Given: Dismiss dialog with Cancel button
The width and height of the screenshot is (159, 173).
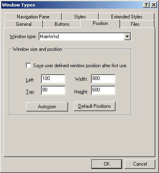Looking at the screenshot, I should tap(140, 164).
